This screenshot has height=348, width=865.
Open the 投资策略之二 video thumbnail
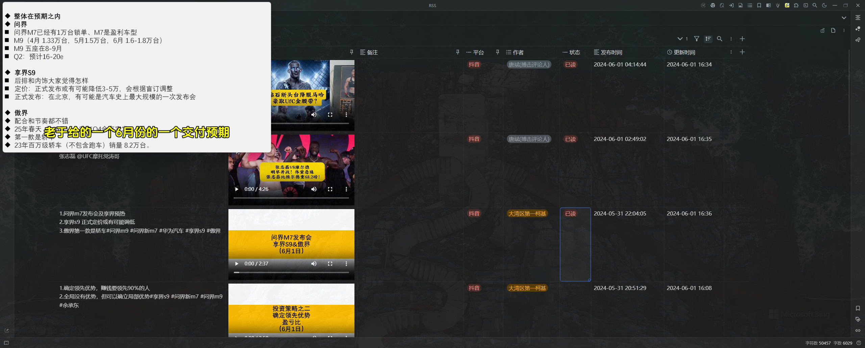pos(291,310)
